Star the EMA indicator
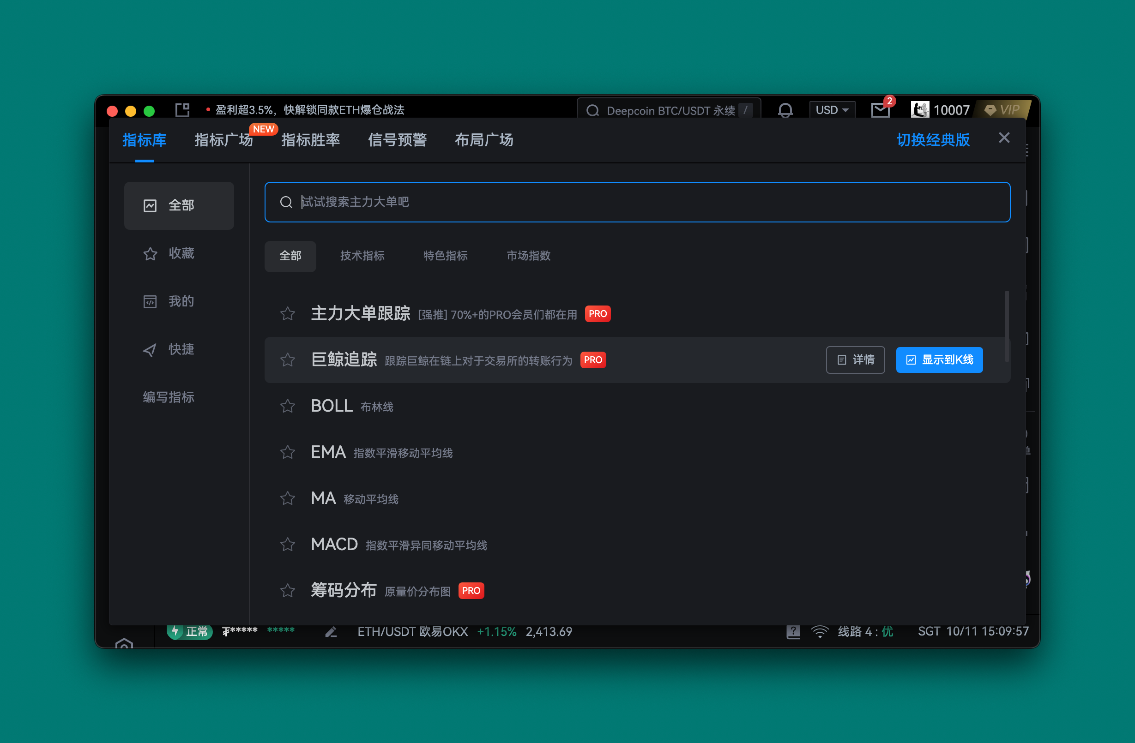This screenshot has height=743, width=1135. [288, 452]
